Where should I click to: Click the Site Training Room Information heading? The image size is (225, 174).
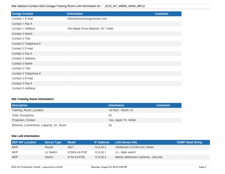coord(32,99)
